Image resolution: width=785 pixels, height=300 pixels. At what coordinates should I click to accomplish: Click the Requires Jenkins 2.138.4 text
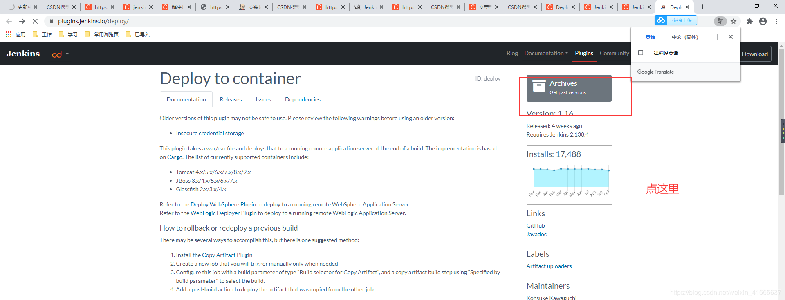558,134
